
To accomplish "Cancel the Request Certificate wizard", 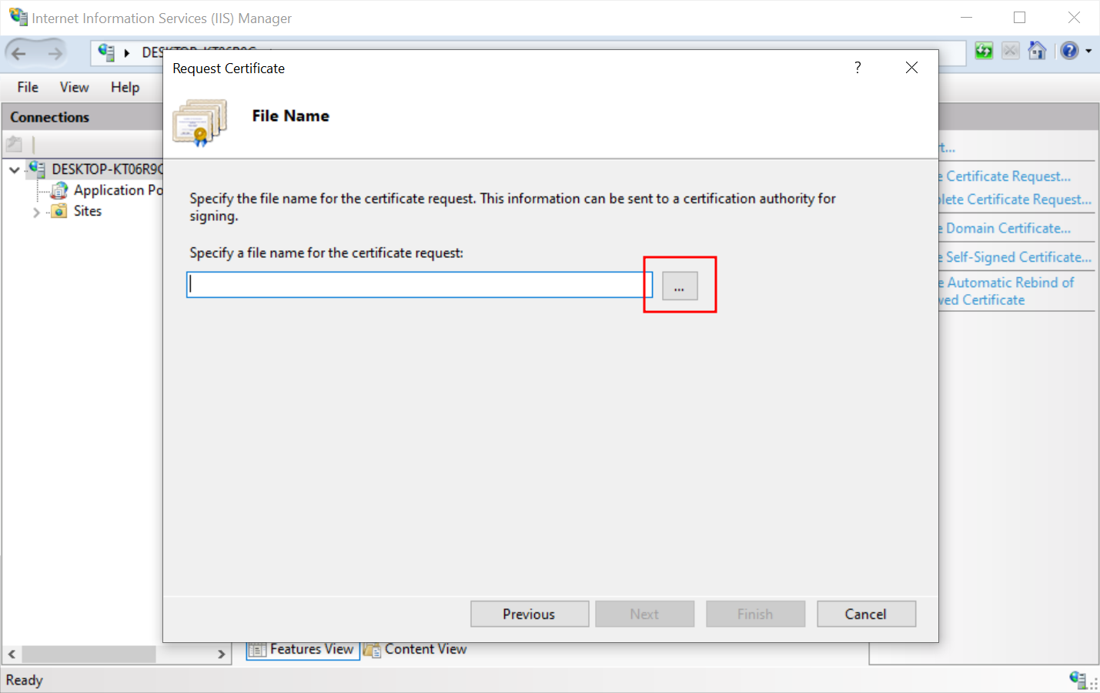I will tap(866, 614).
